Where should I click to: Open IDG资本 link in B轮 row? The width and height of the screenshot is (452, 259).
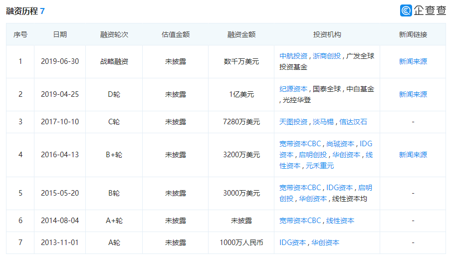point(340,188)
